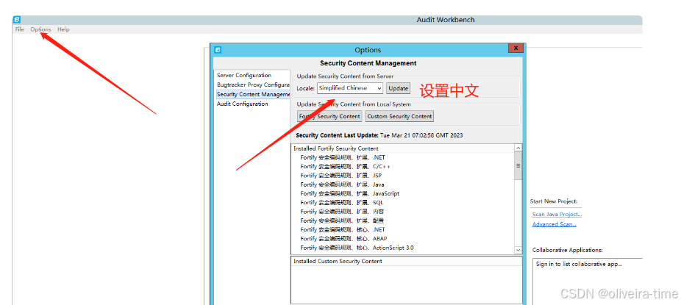The height and width of the screenshot is (305, 681).
Task: Select the Fortify rules row ending in JavaScript
Action: [349, 193]
